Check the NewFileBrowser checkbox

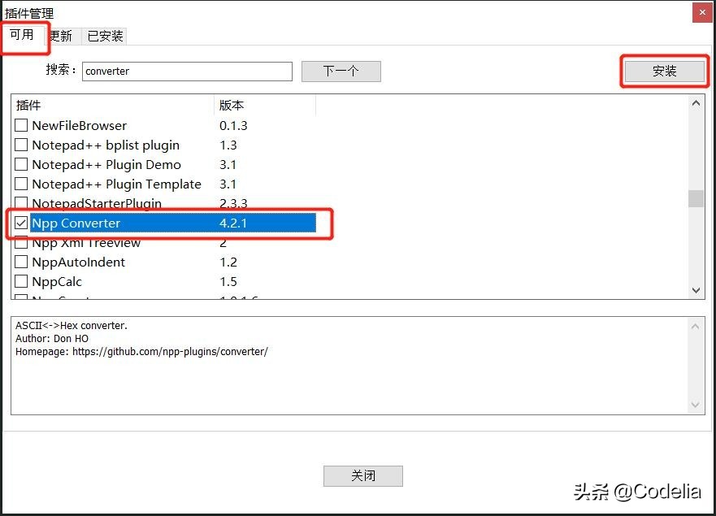click(21, 125)
